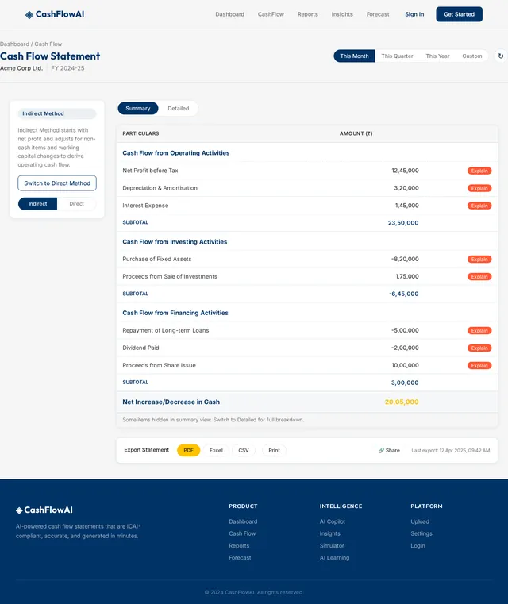508x604 pixels.
Task: Click Switch to Direct Method button
Action: pos(57,183)
